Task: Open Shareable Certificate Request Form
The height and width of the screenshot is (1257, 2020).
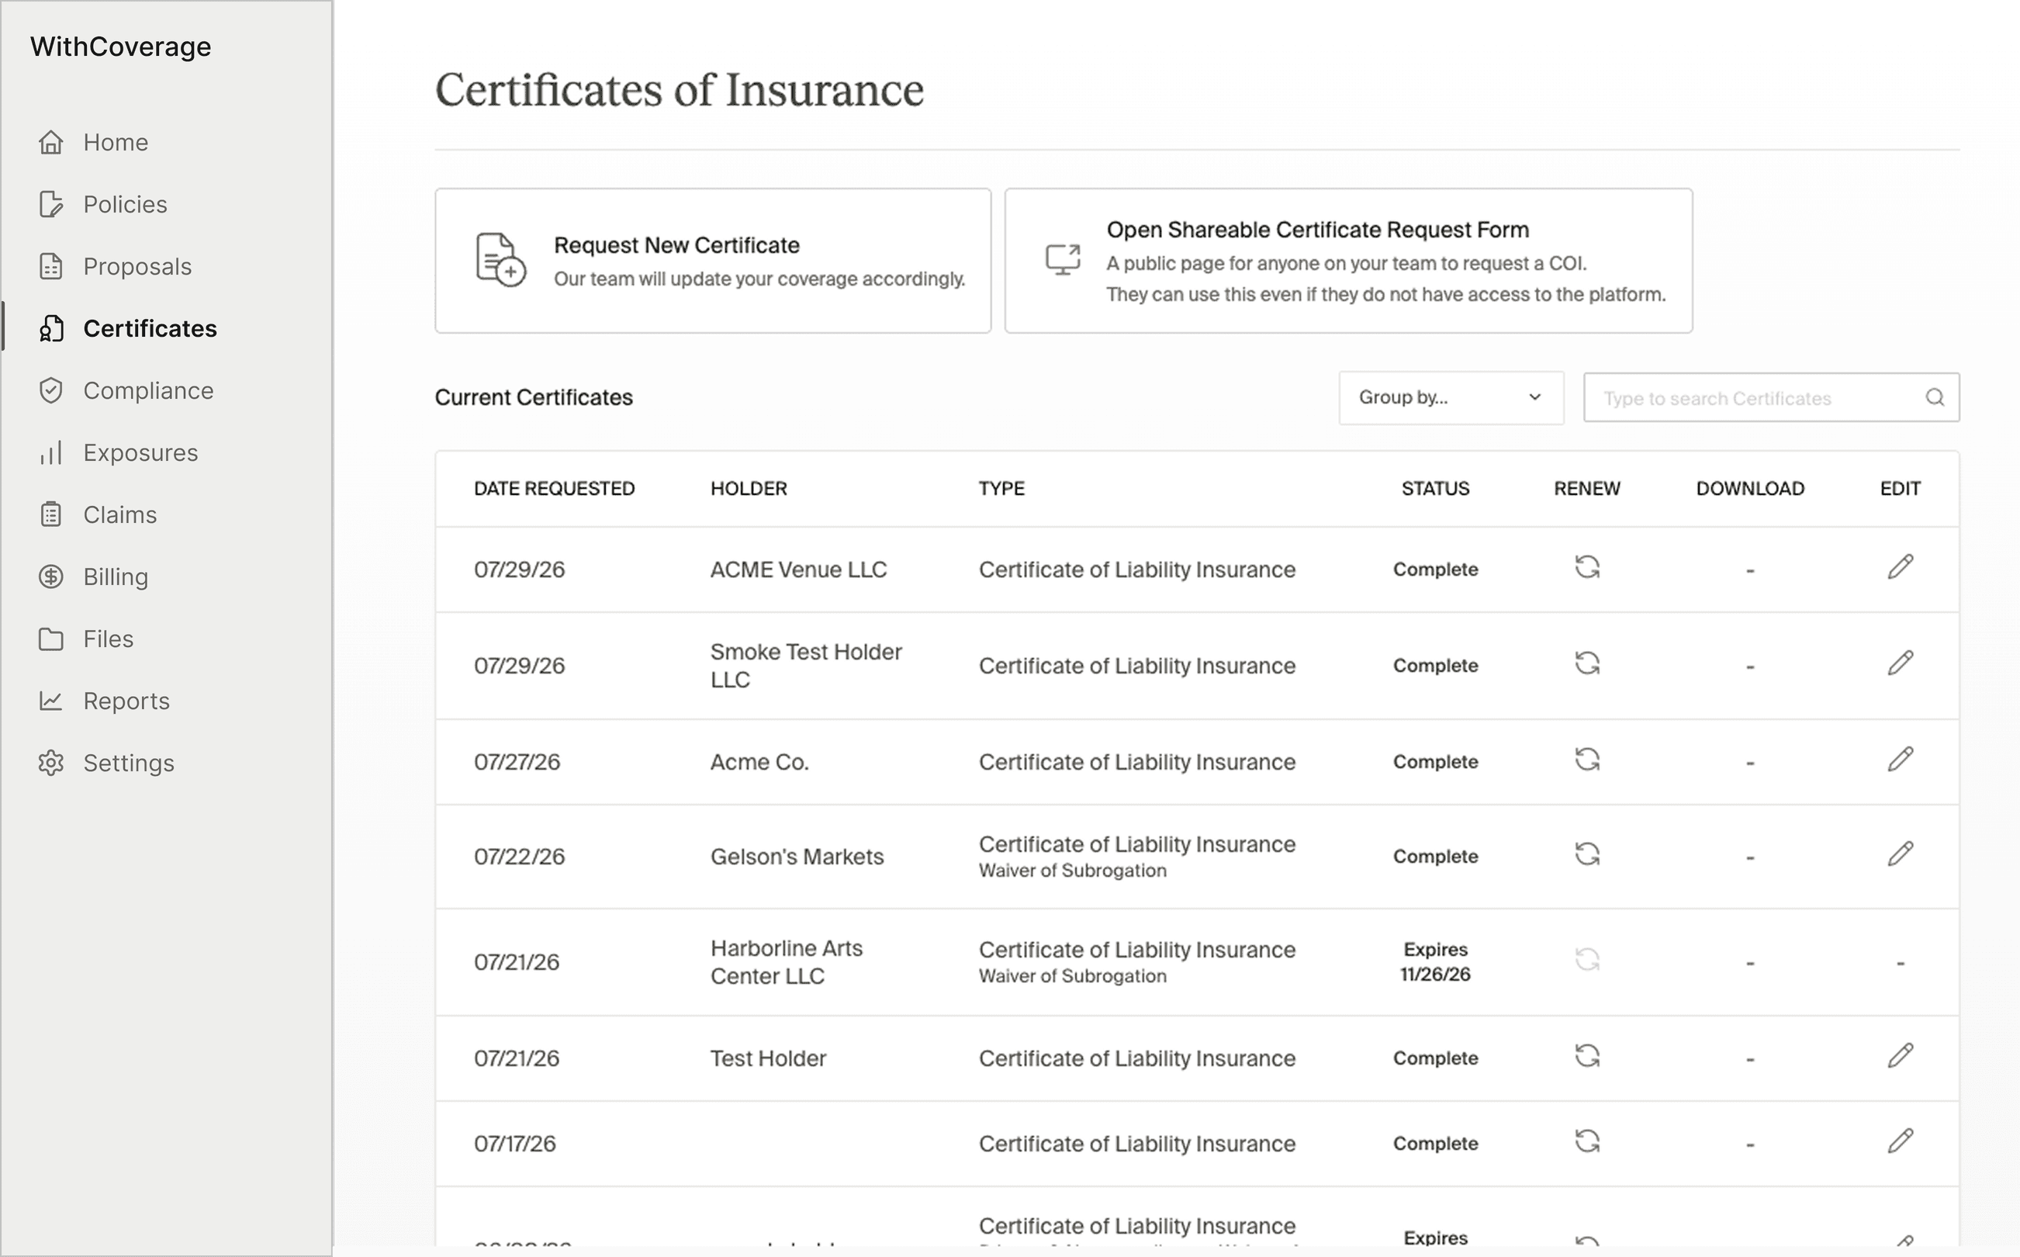Action: (1347, 260)
